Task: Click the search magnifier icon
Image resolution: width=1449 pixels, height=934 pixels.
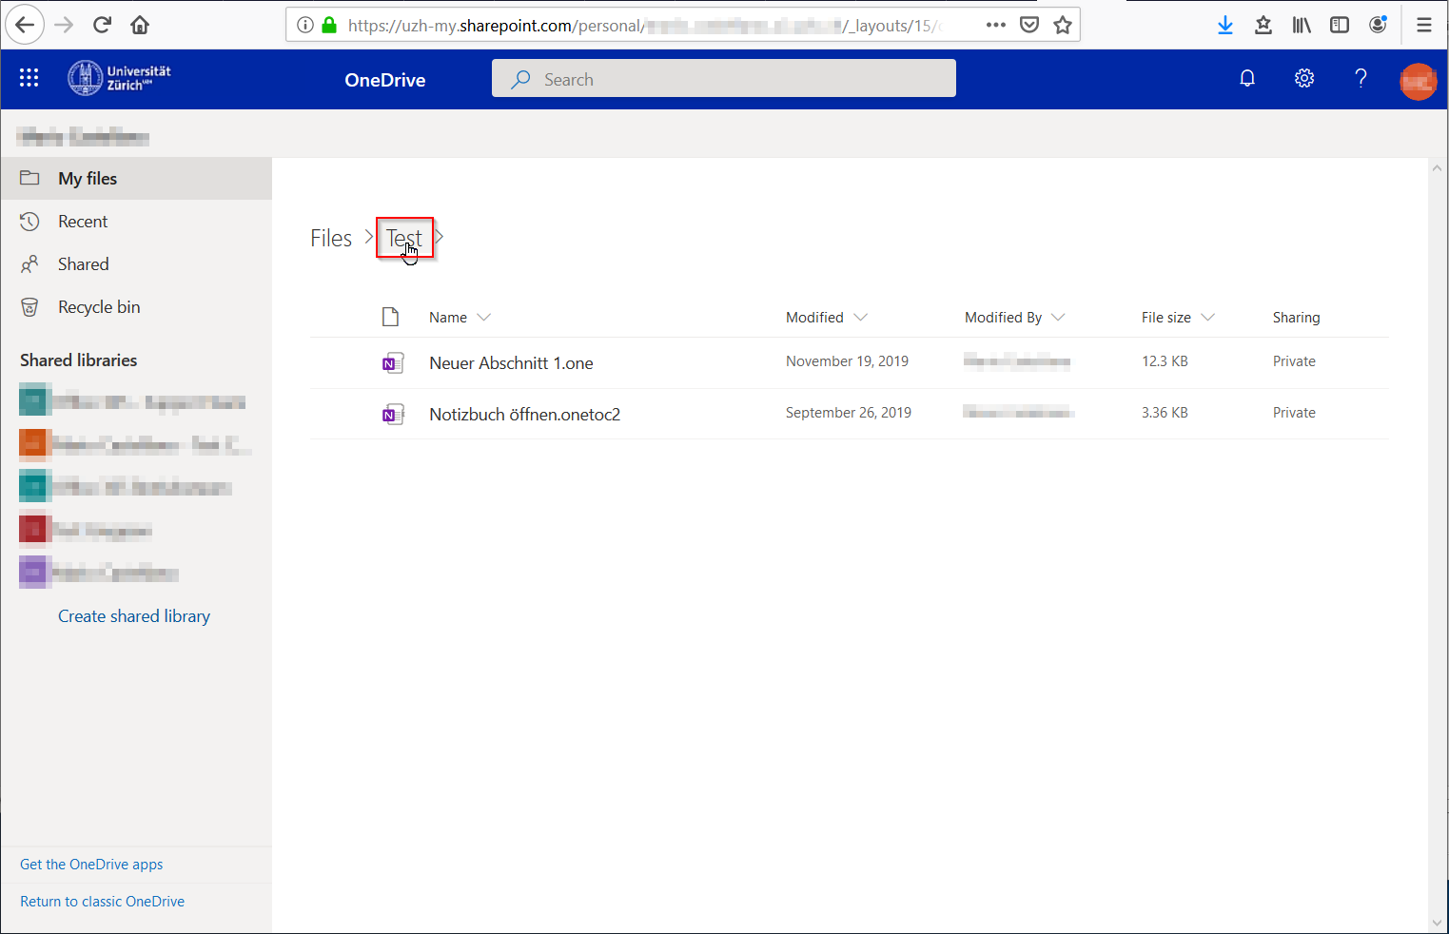Action: click(520, 80)
